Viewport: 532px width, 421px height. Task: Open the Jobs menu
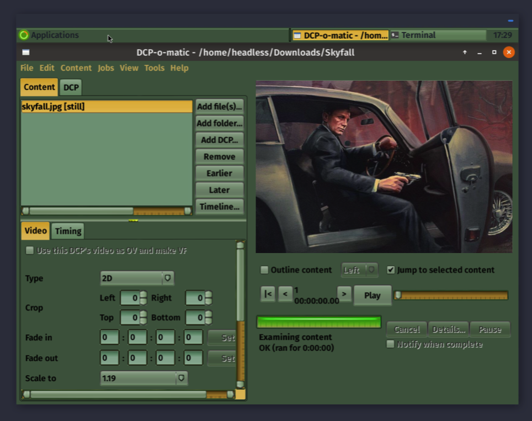point(106,68)
